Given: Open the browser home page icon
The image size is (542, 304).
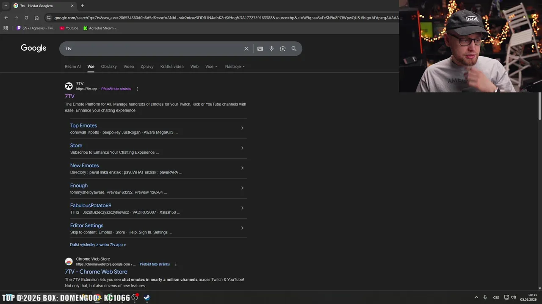Looking at the screenshot, I should click(37, 18).
